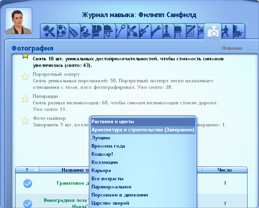Choose Архитектура и строительство (Завершено) option
Viewport: 259px width, 208px height.
click(x=143, y=130)
